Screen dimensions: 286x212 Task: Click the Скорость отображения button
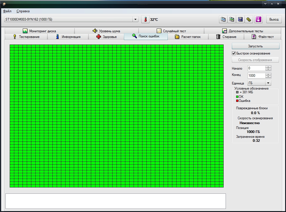point(255,60)
